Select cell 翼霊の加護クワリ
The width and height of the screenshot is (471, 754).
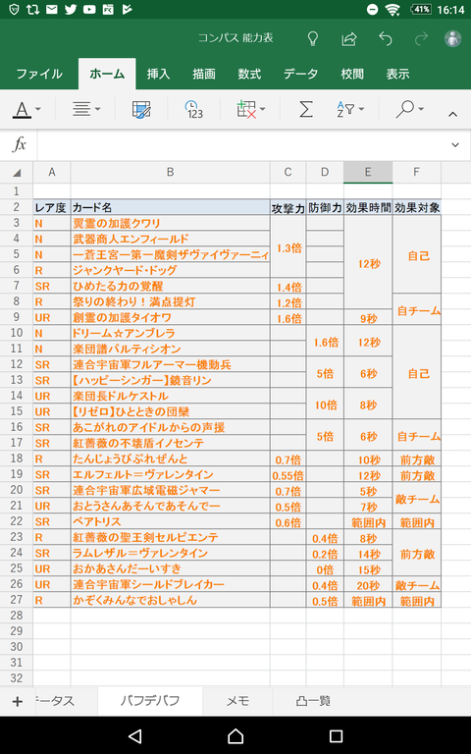click(x=170, y=223)
